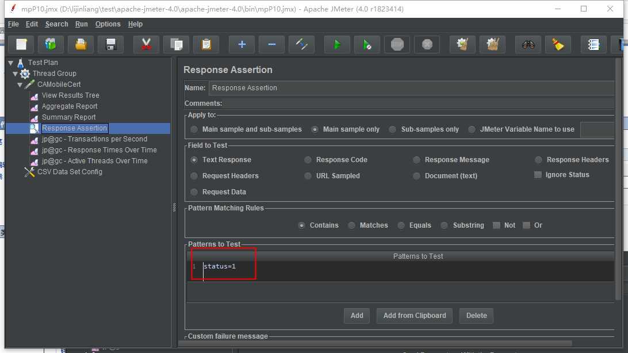Image resolution: width=628 pixels, height=353 pixels.
Task: Select View Results Tree in the tree
Action: click(71, 95)
